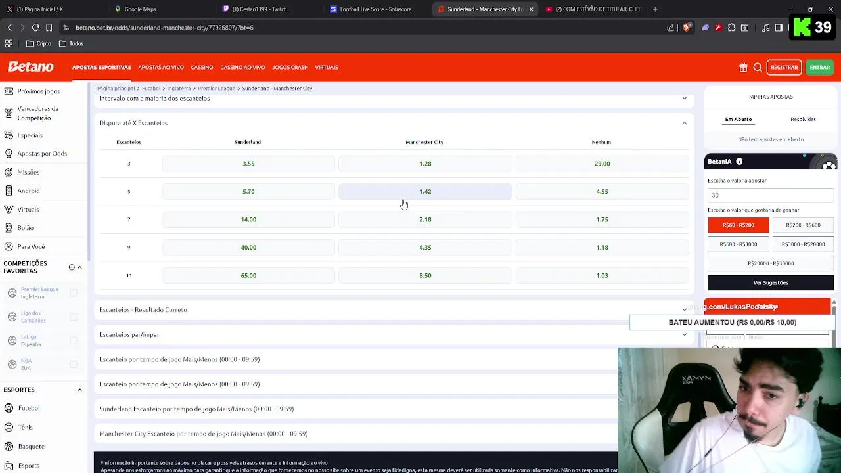This screenshot has width=841, height=473.
Task: Click the Vencedores de Competição trophy icon
Action: point(9,113)
